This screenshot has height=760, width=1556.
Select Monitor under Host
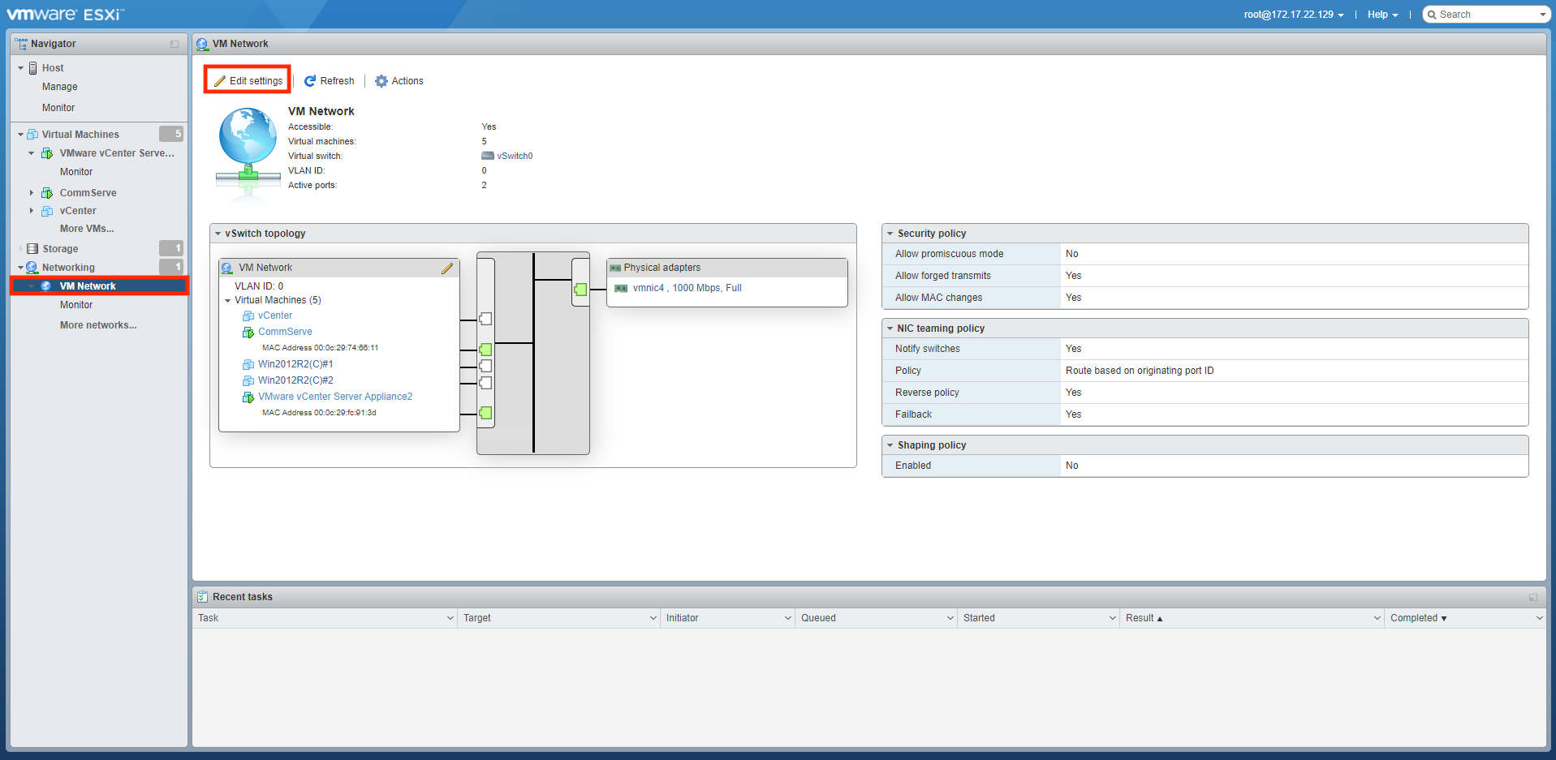(58, 108)
